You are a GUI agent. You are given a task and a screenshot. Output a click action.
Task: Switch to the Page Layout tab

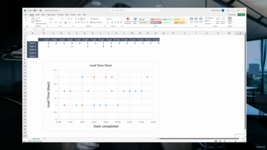tap(51, 15)
